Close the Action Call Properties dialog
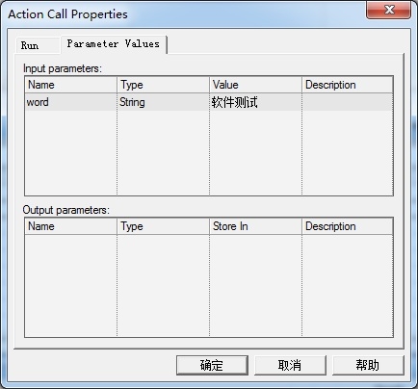The height and width of the screenshot is (389, 418). tap(388, 10)
